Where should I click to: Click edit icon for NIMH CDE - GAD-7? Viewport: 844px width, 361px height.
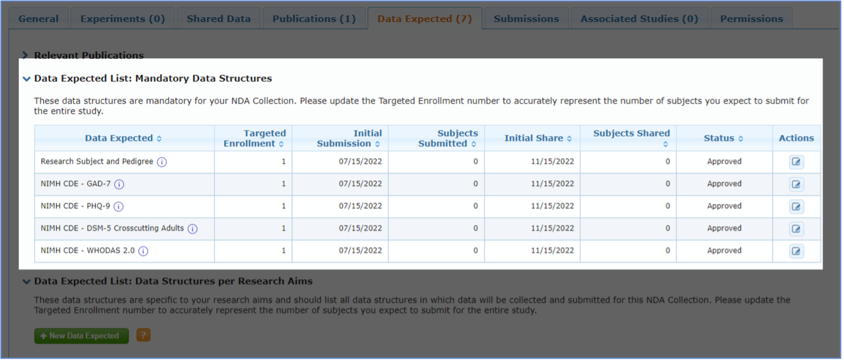click(x=796, y=184)
